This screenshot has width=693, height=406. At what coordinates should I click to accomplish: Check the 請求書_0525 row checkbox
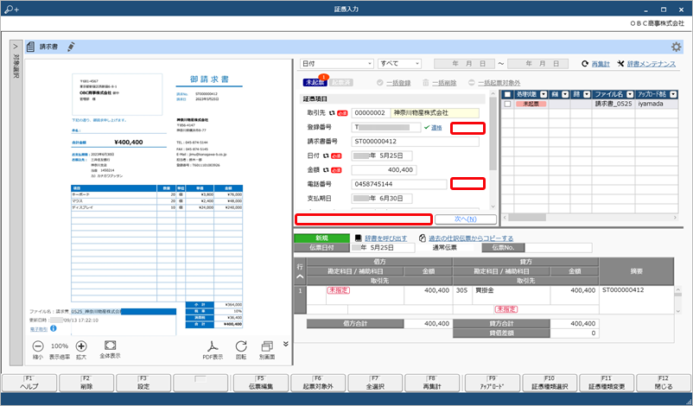pyautogui.click(x=507, y=104)
